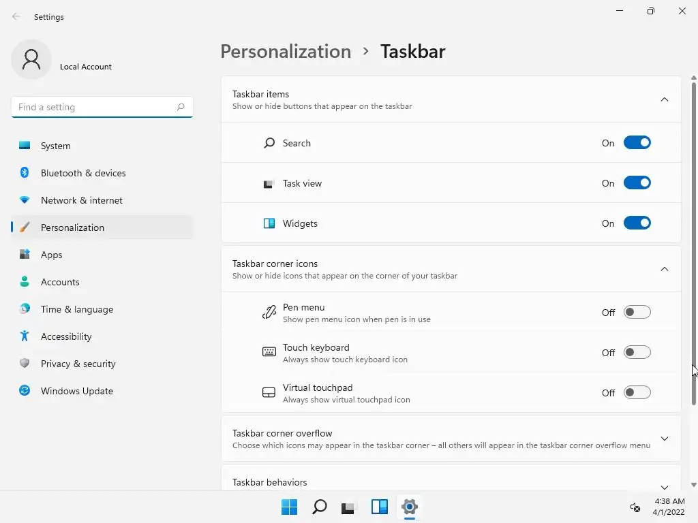698x523 pixels.
Task: Click the Search row magnifier icon
Action: (269, 143)
